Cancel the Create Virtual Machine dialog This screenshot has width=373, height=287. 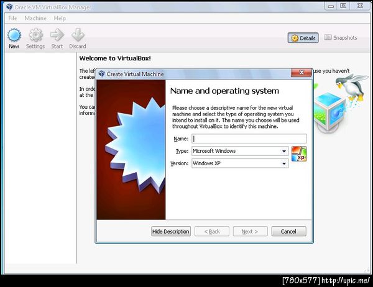[289, 231]
